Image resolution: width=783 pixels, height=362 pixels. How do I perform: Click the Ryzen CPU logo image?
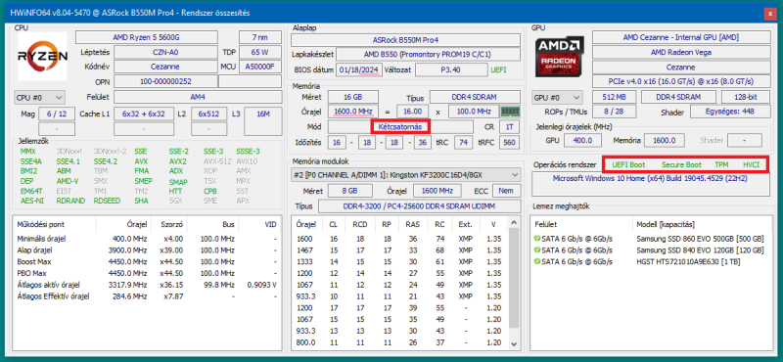point(43,56)
